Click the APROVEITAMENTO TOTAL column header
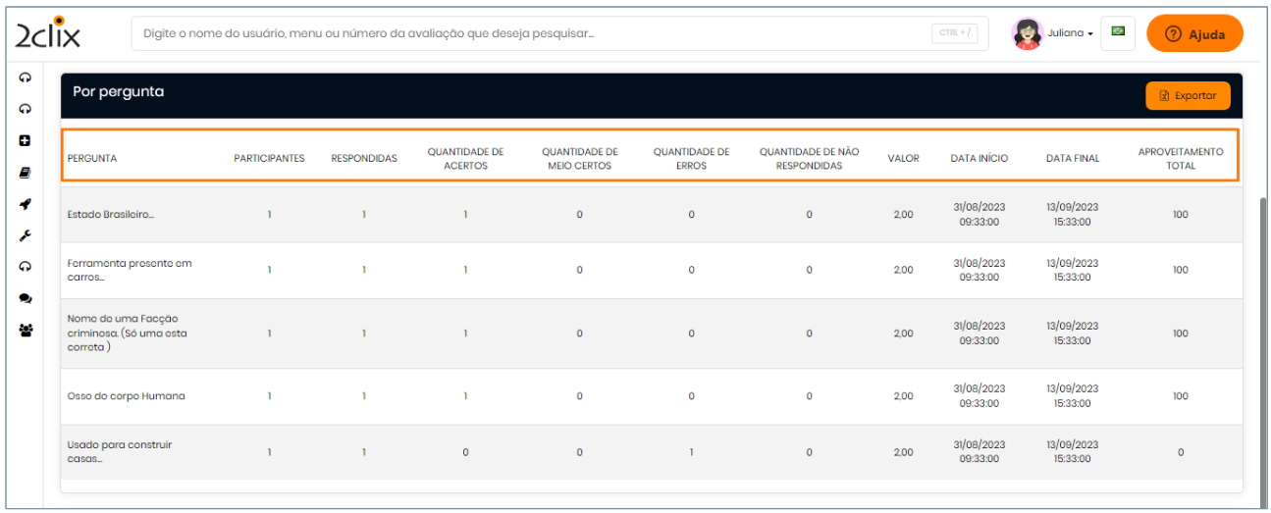This screenshot has width=1271, height=513. coord(1180,159)
